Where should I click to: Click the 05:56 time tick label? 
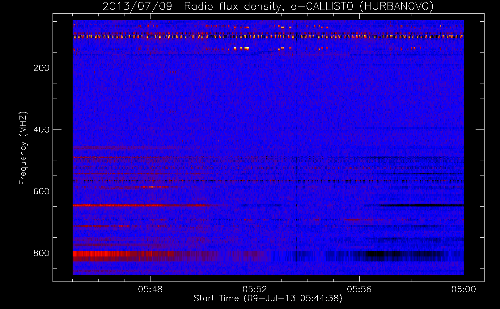(359, 290)
